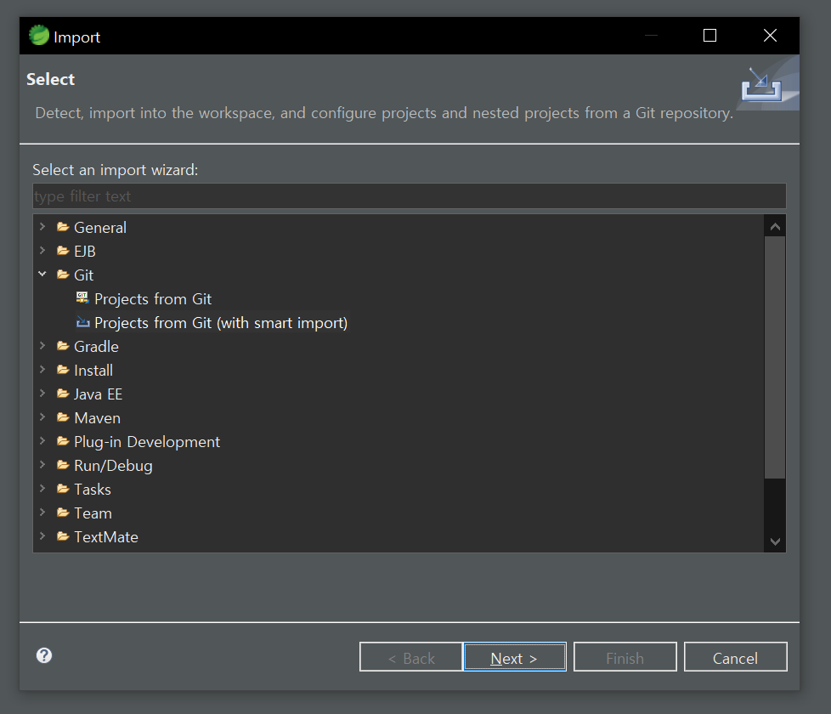Select the TextMate tree row text
Viewport: 831px width, 714px height.
point(106,537)
